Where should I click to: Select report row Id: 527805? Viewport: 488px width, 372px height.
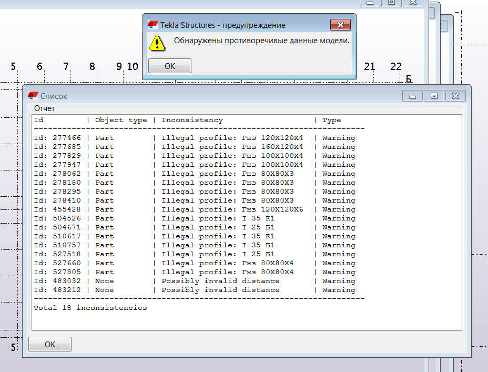point(195,272)
